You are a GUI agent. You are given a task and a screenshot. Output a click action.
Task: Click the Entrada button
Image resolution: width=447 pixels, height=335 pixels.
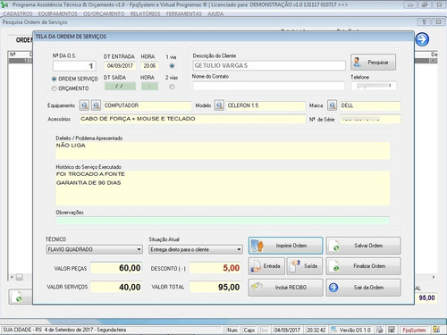coord(266,266)
